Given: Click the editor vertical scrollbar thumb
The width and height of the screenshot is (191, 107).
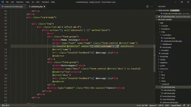Looking at the screenshot, I should pyautogui.click(x=155, y=58).
